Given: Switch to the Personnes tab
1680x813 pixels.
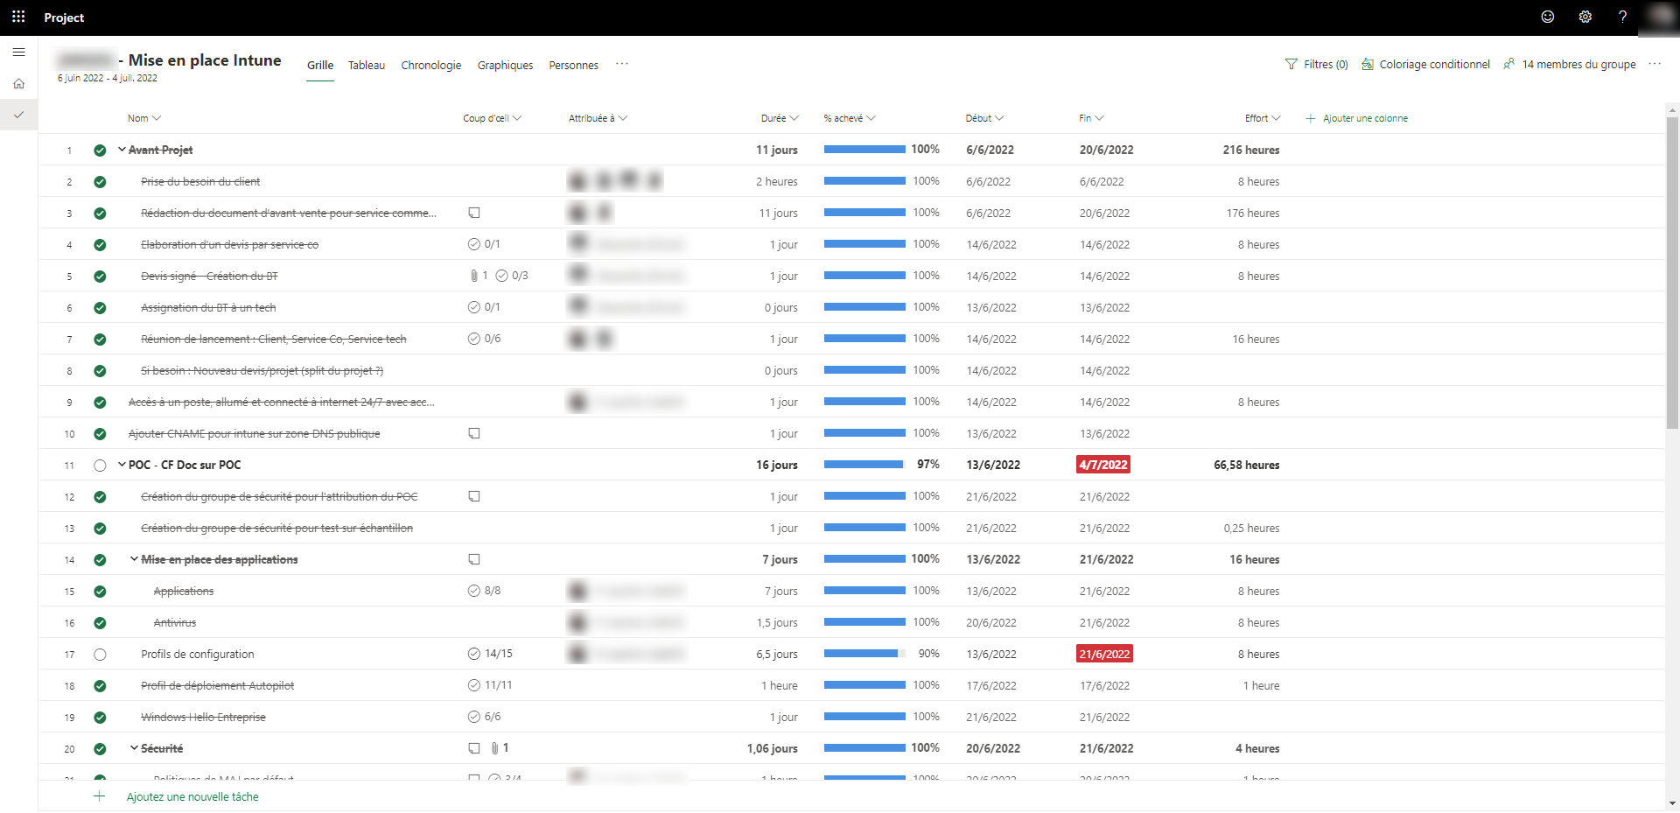Looking at the screenshot, I should click(x=573, y=65).
